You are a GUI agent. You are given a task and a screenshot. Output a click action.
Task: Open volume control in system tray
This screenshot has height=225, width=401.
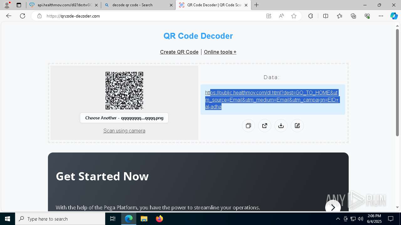360,219
